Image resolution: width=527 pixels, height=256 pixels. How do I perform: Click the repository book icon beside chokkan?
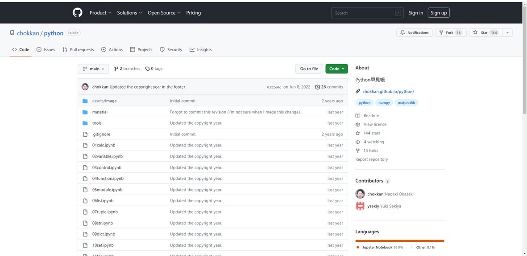12,33
